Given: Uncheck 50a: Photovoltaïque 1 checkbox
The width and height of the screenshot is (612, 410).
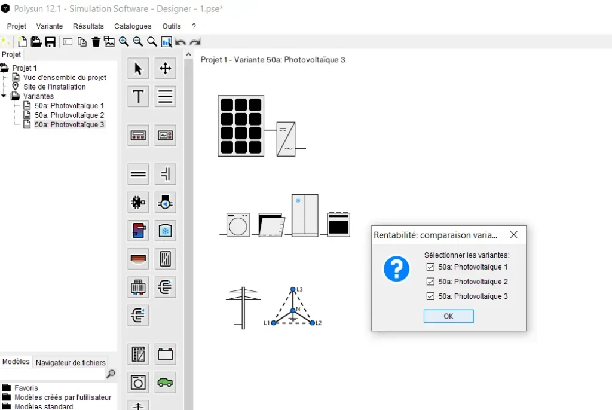Looking at the screenshot, I should point(430,267).
